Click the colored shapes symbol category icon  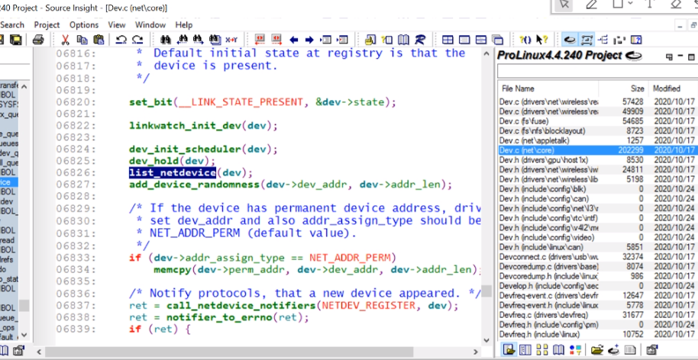(575, 350)
